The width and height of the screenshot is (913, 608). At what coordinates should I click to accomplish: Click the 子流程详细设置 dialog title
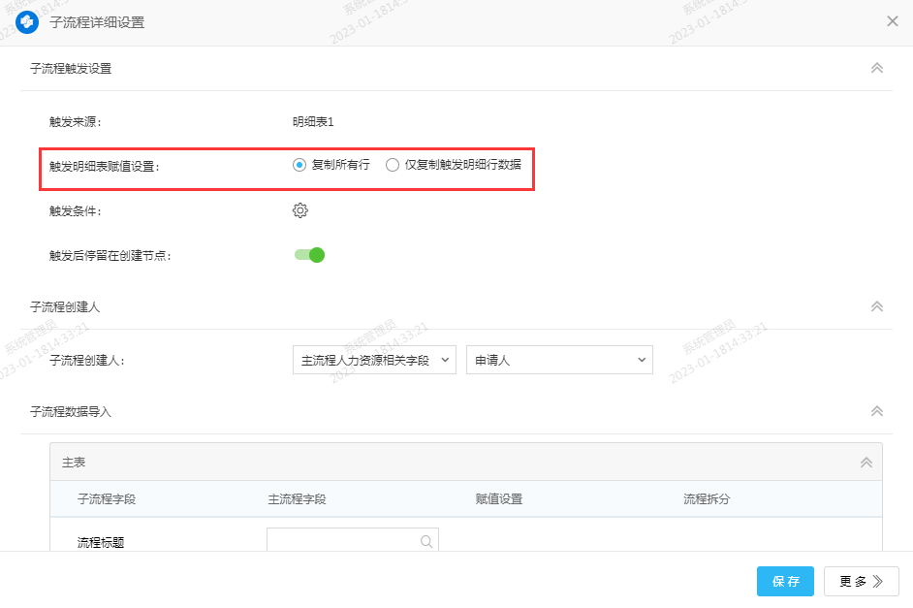(97, 22)
